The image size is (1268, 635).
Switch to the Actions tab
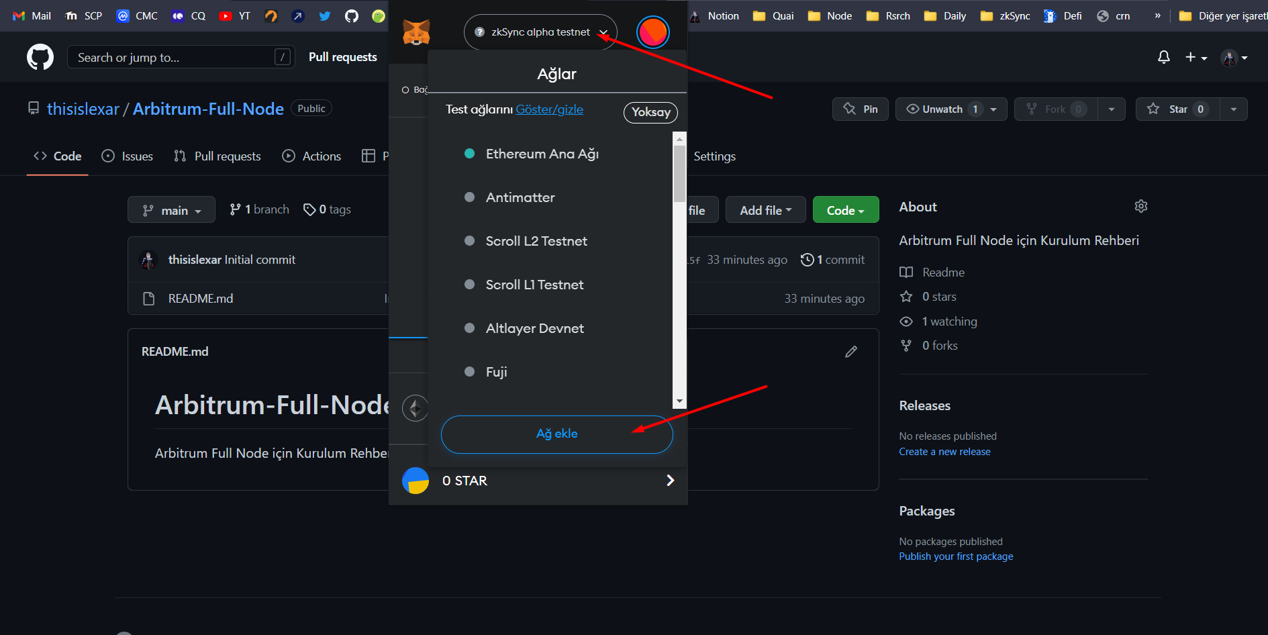point(311,156)
